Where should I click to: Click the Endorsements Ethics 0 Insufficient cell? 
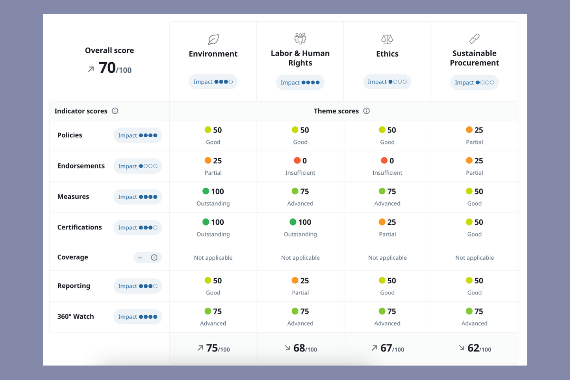click(387, 166)
